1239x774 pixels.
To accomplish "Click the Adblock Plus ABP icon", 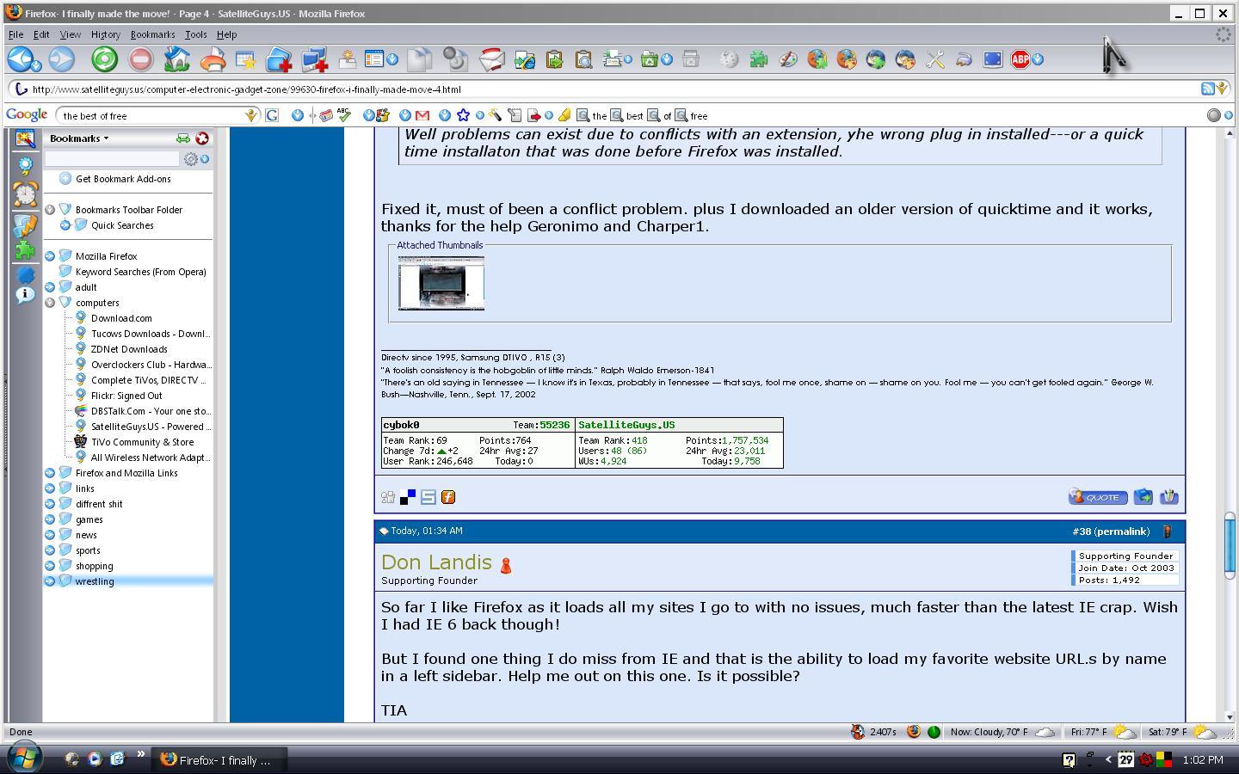I will [x=1020, y=59].
